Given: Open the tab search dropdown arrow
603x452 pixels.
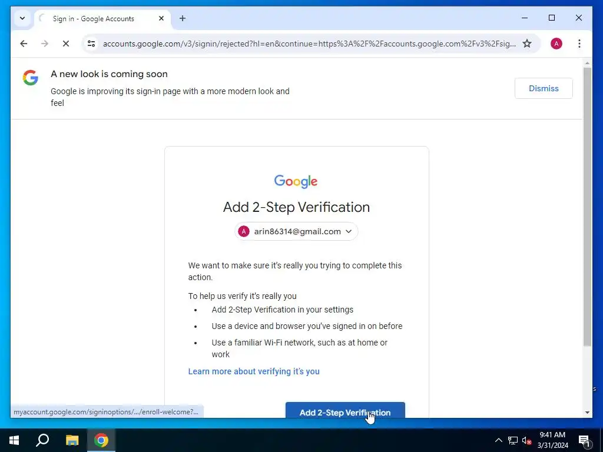Looking at the screenshot, I should (x=22, y=18).
